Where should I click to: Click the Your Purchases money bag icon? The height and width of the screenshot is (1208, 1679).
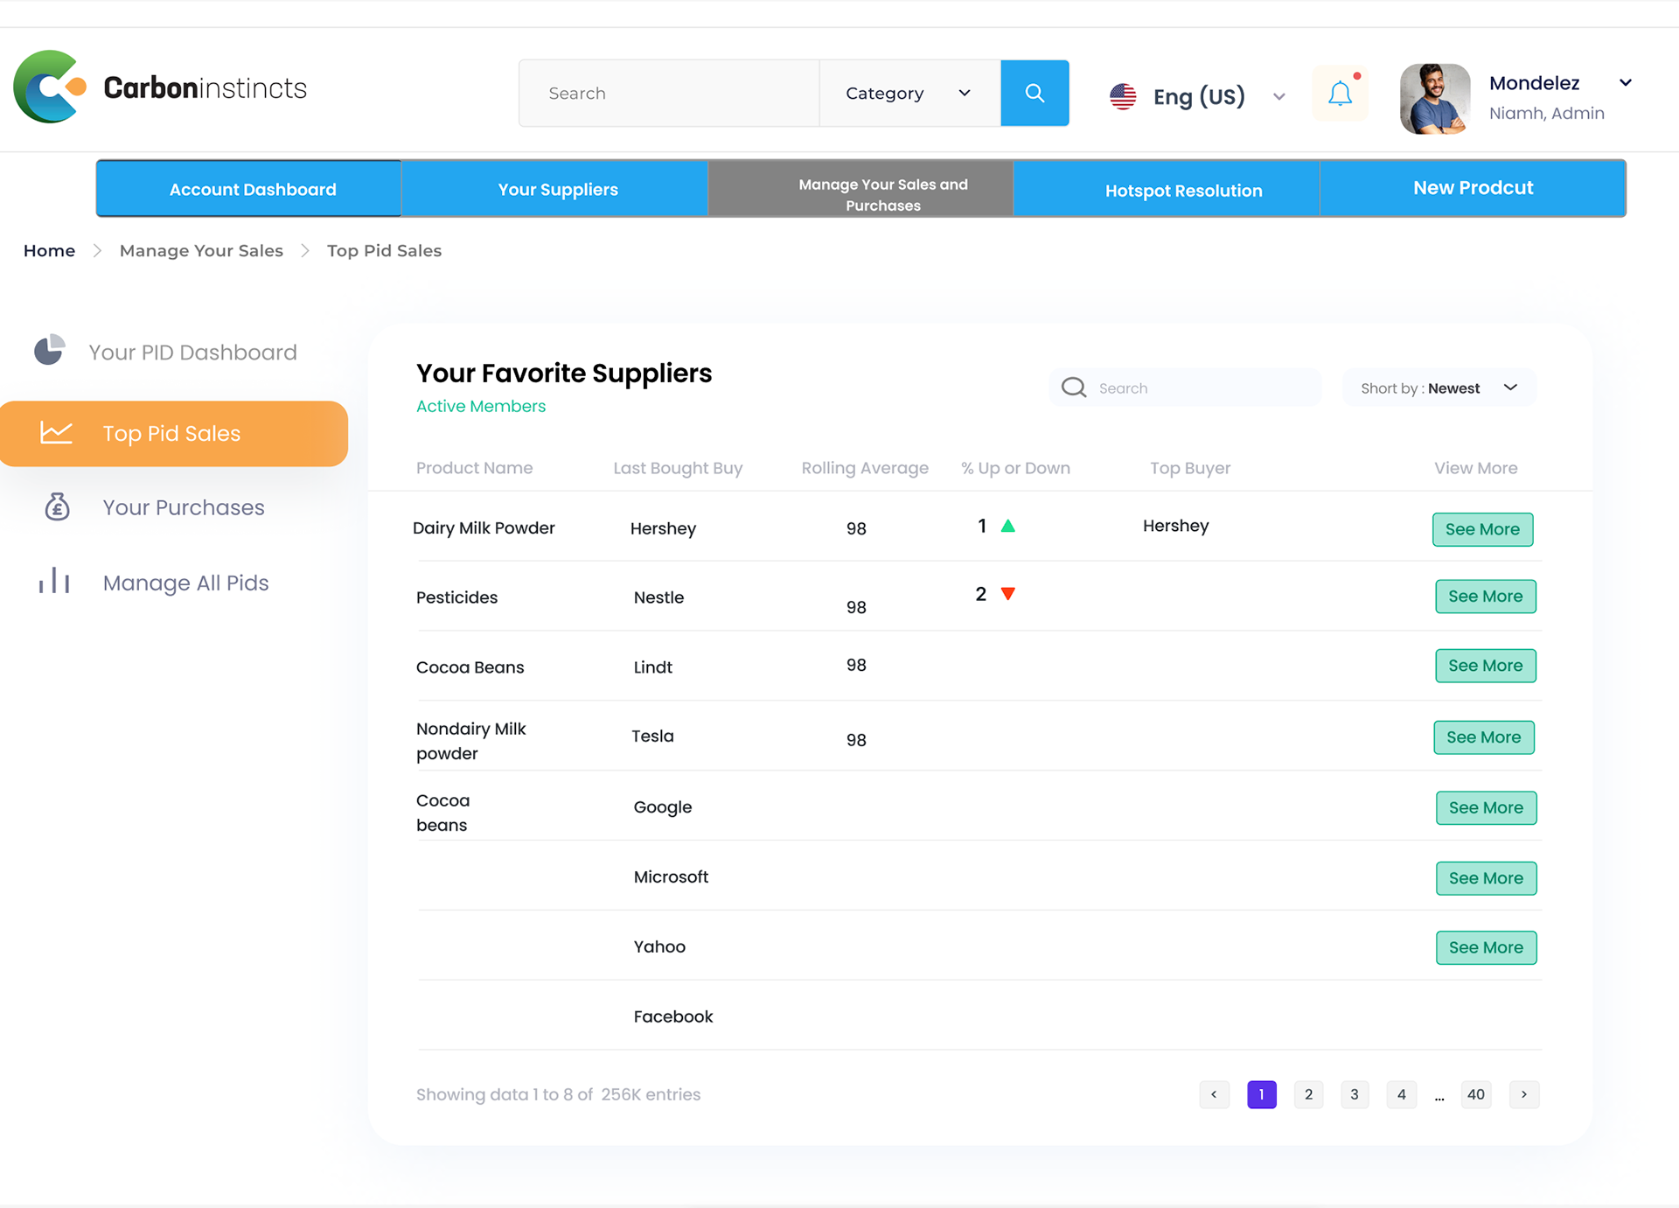(57, 506)
